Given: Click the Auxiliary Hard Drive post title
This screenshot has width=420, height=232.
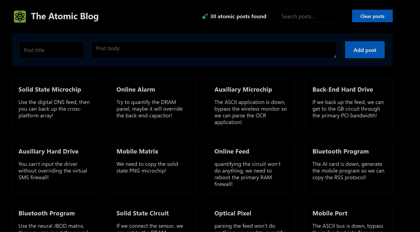Looking at the screenshot, I should point(48,152).
